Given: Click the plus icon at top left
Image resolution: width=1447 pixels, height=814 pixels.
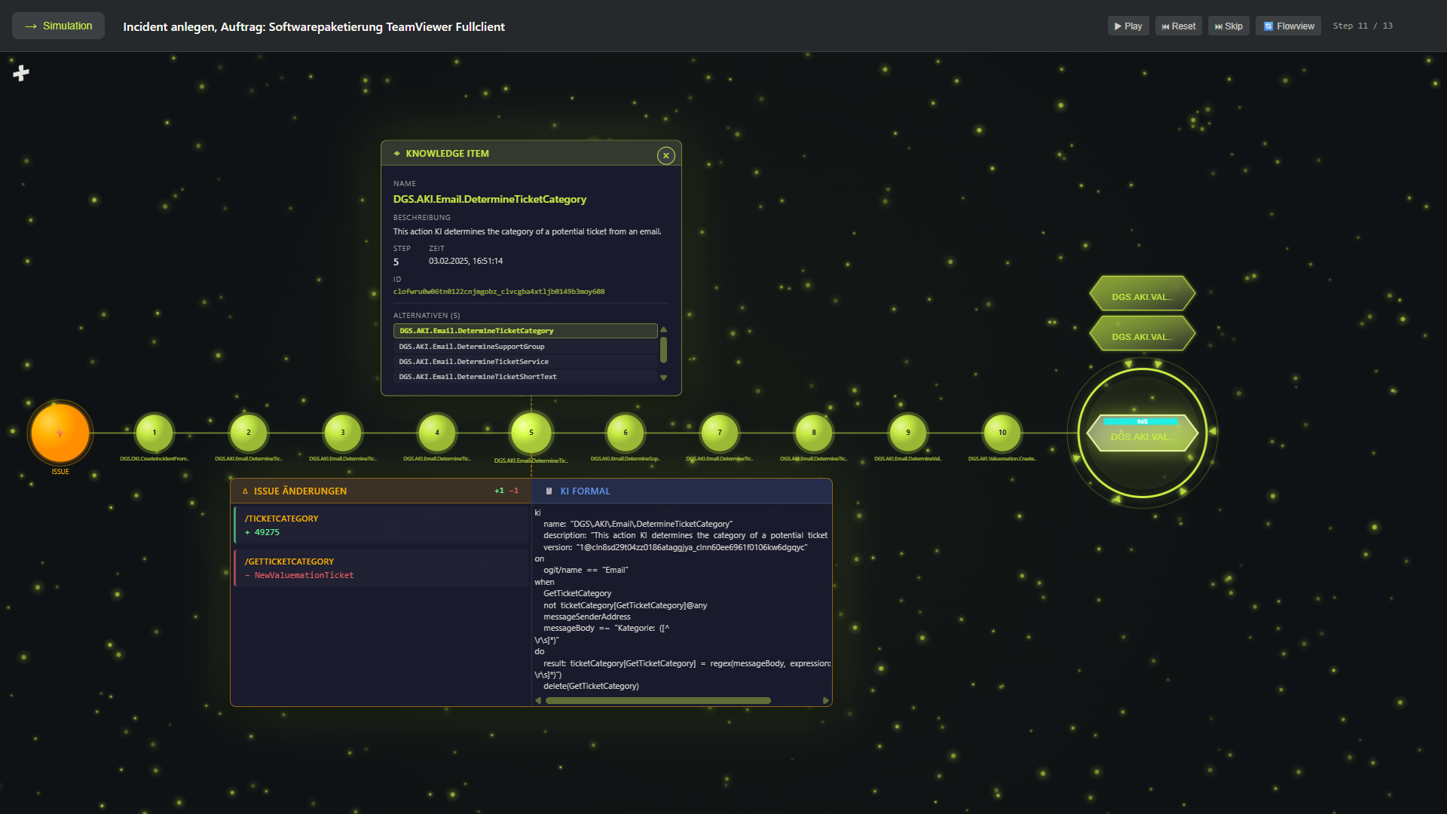Looking at the screenshot, I should tap(21, 73).
